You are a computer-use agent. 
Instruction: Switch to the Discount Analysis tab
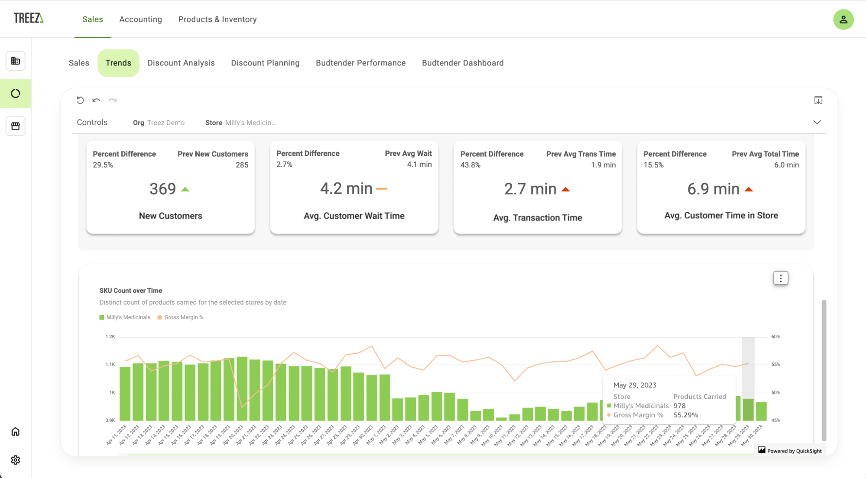point(181,63)
